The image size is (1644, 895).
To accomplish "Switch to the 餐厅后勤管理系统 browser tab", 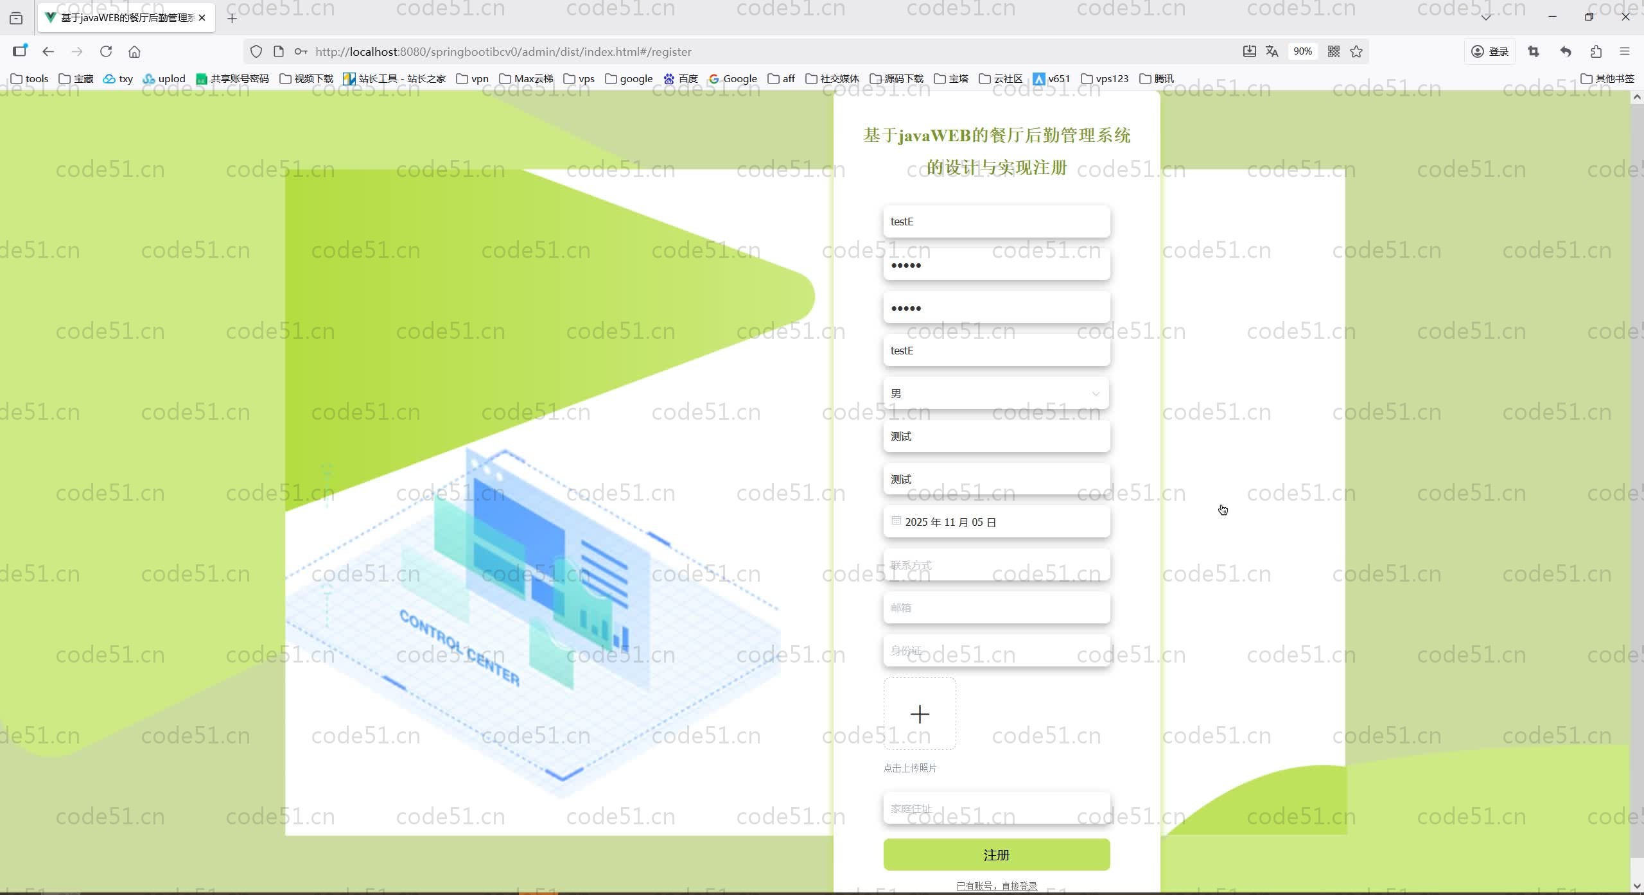I will point(122,17).
